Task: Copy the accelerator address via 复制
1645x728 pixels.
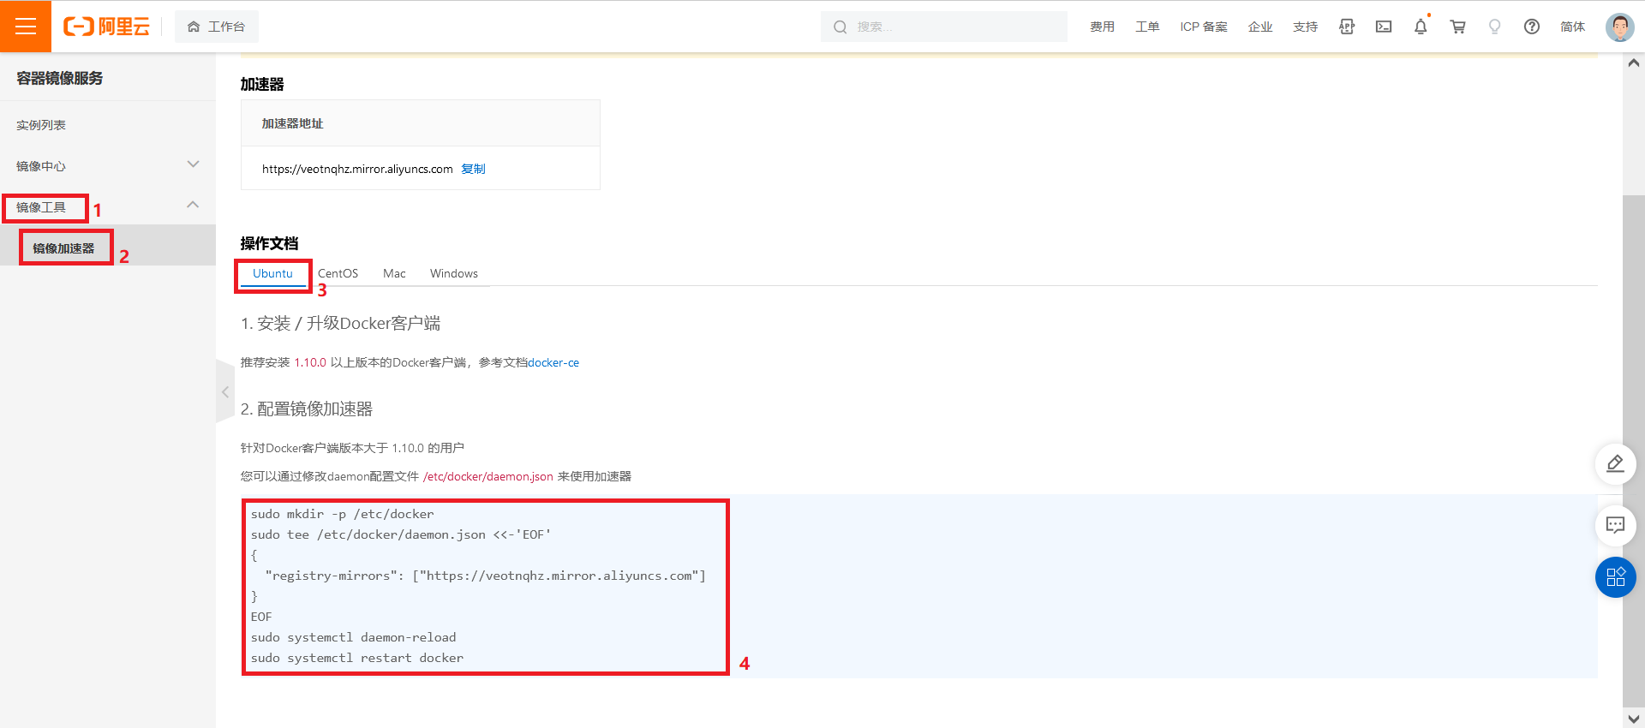Action: (473, 169)
